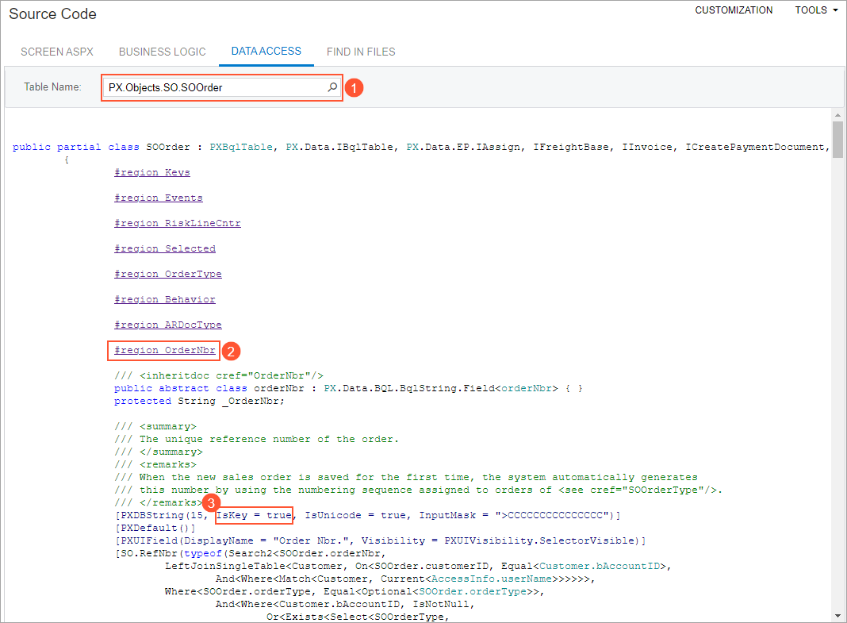The width and height of the screenshot is (847, 623).
Task: Expand the #region Events section
Action: [159, 198]
